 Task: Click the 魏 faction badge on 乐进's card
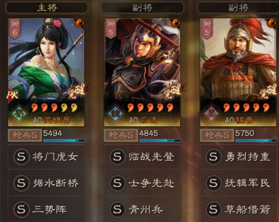(x=115, y=114)
